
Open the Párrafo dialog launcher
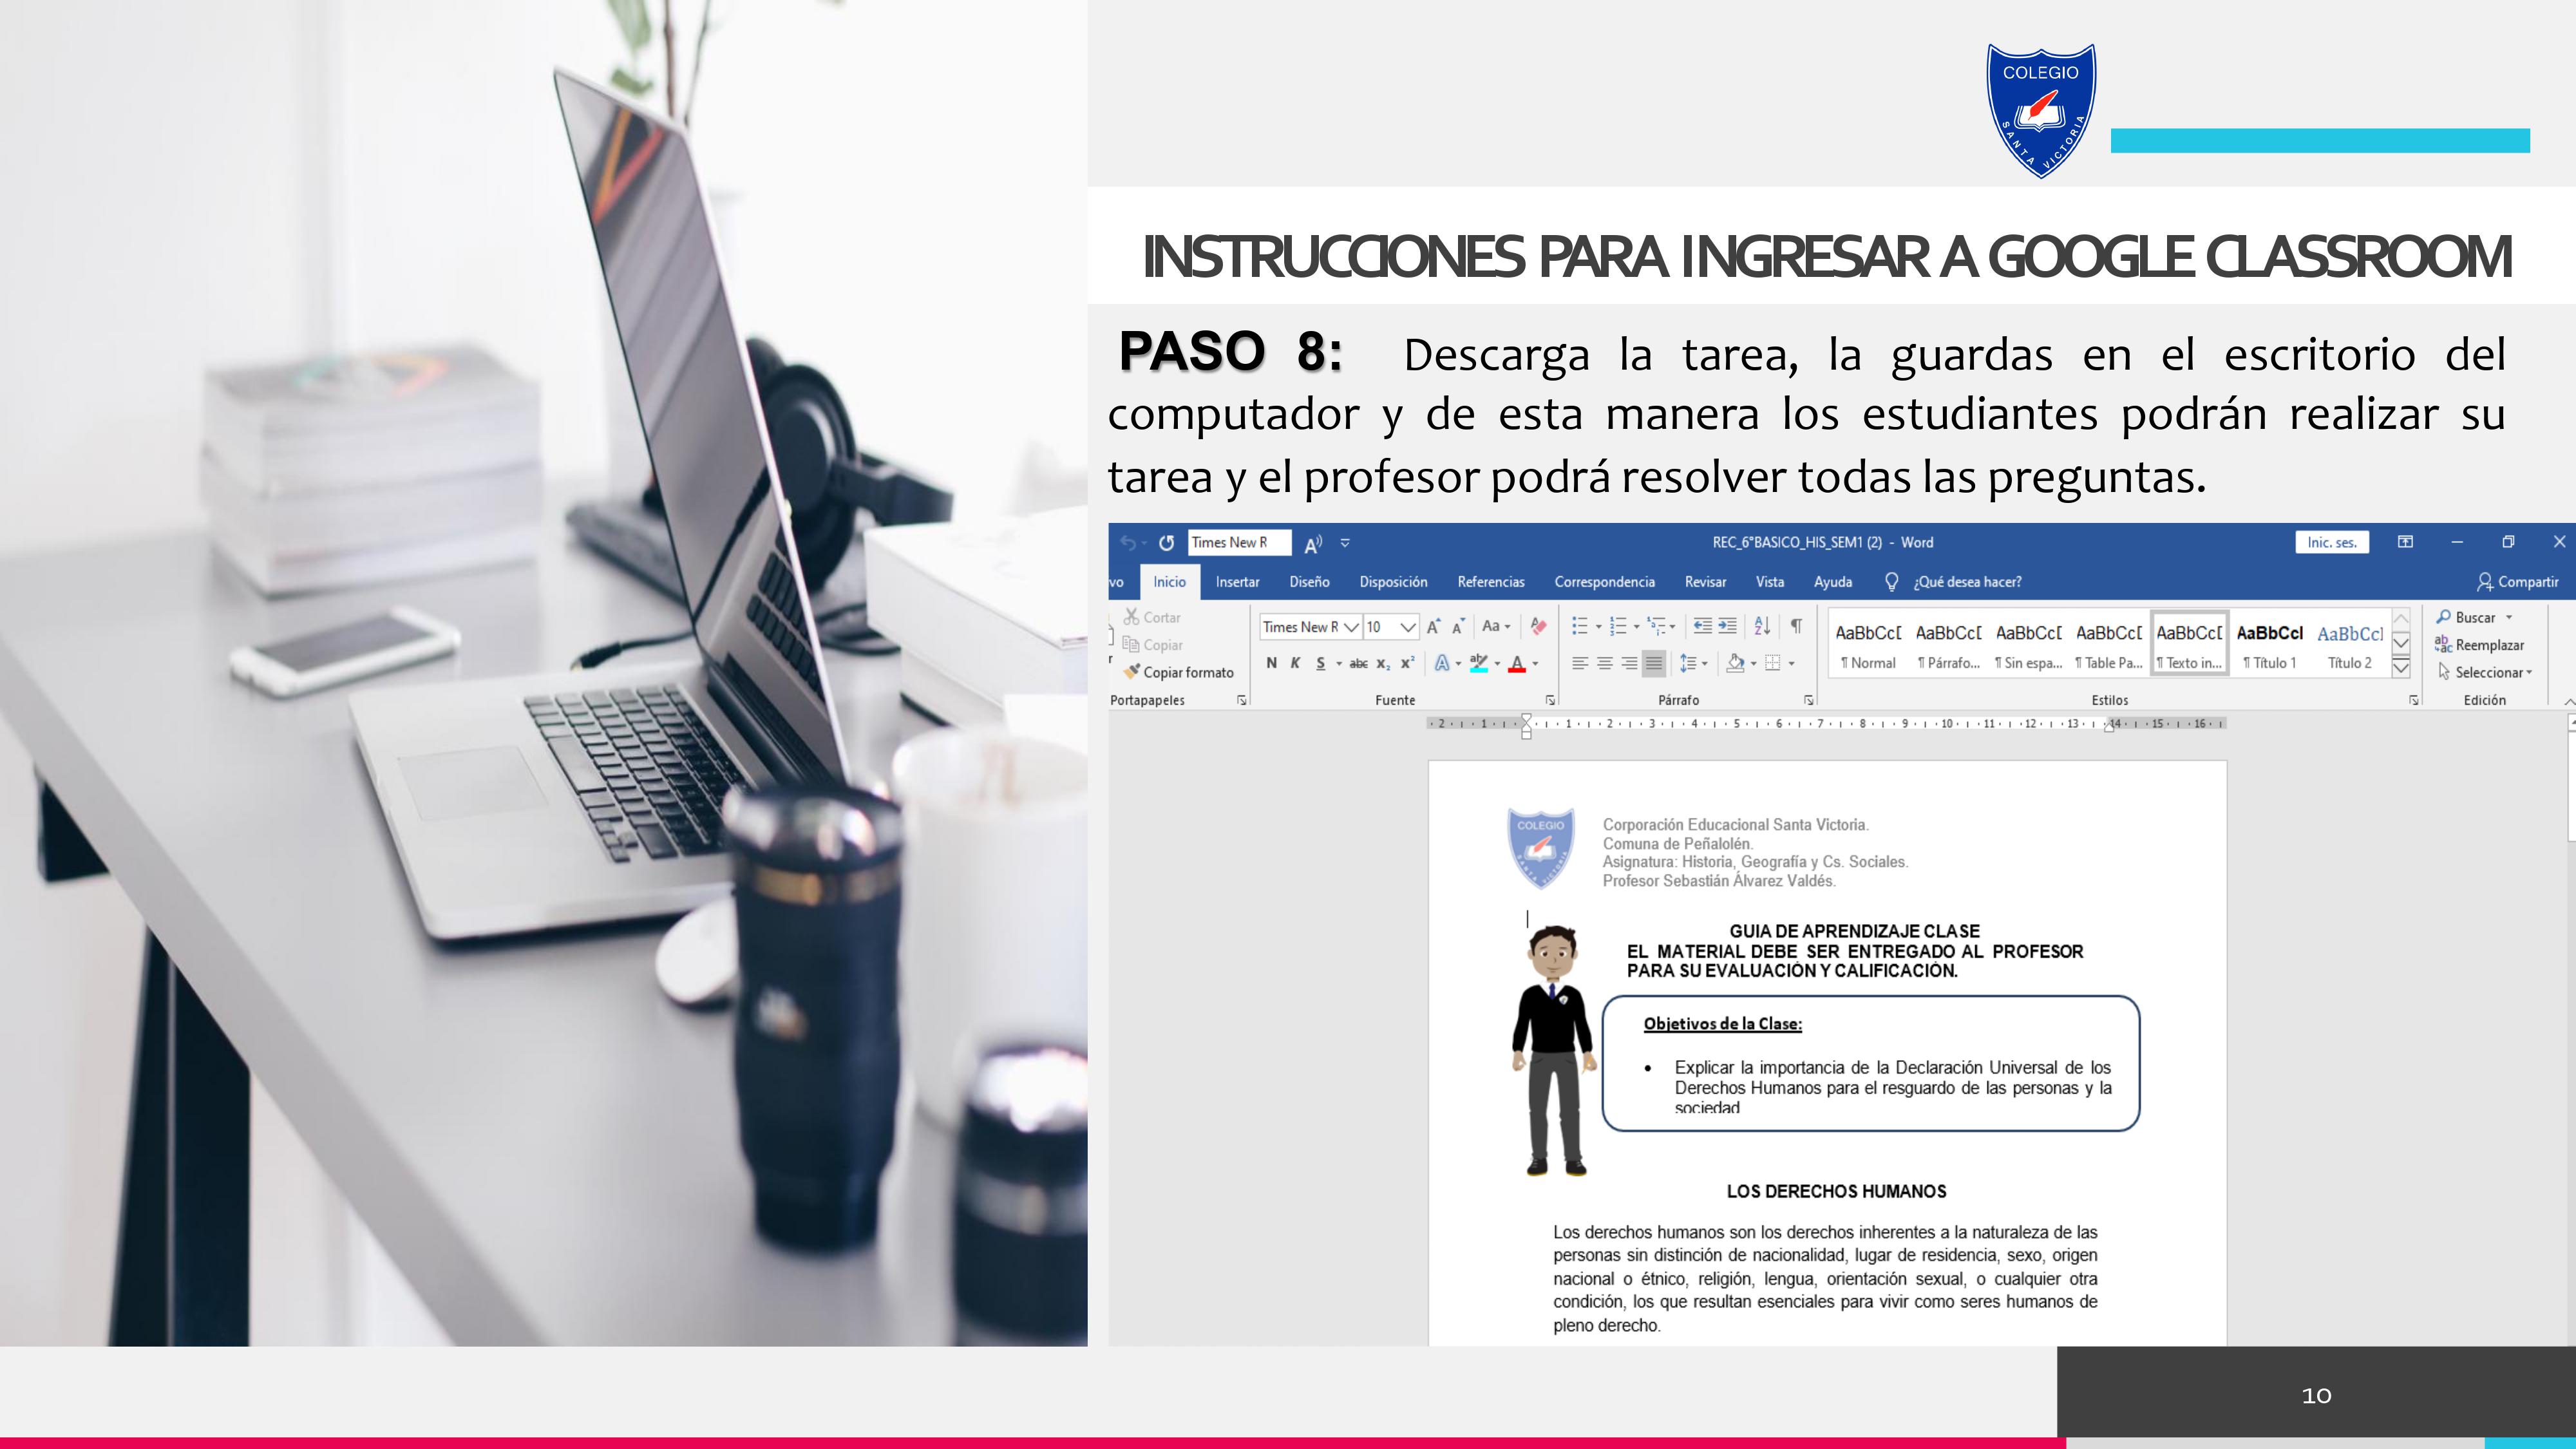click(x=1809, y=700)
